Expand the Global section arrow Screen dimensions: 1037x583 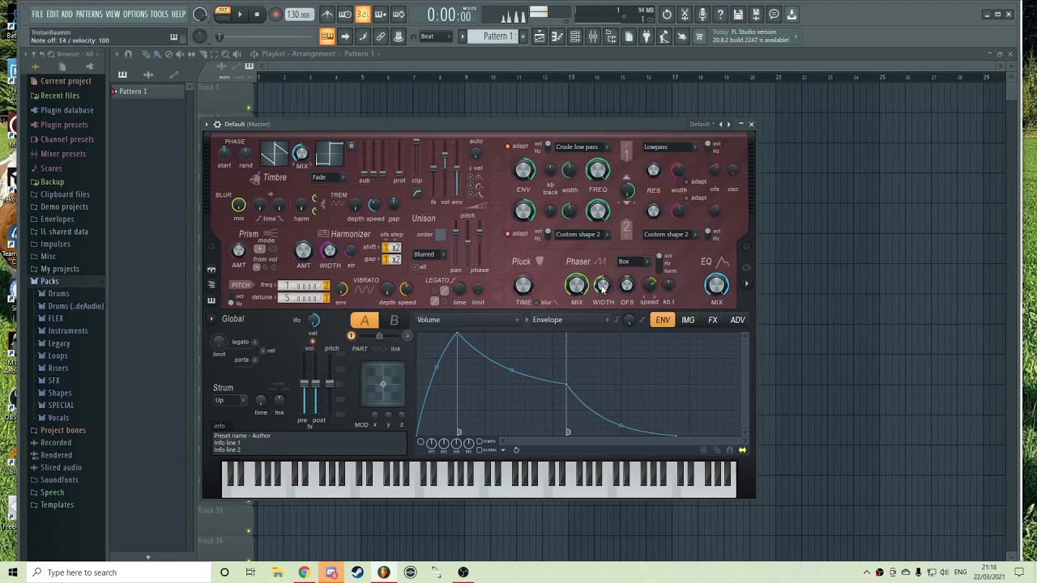211,319
